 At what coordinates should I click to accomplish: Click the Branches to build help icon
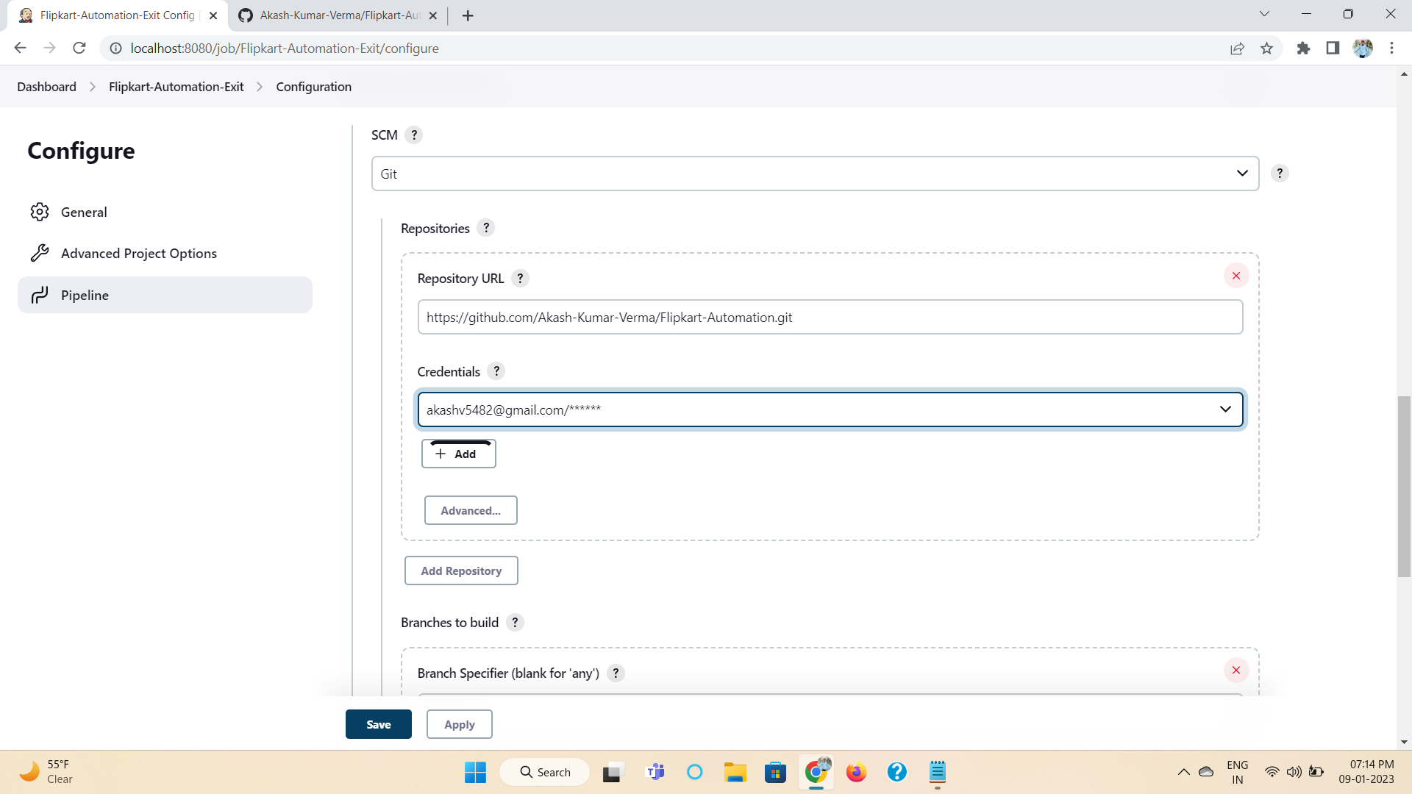pos(515,622)
